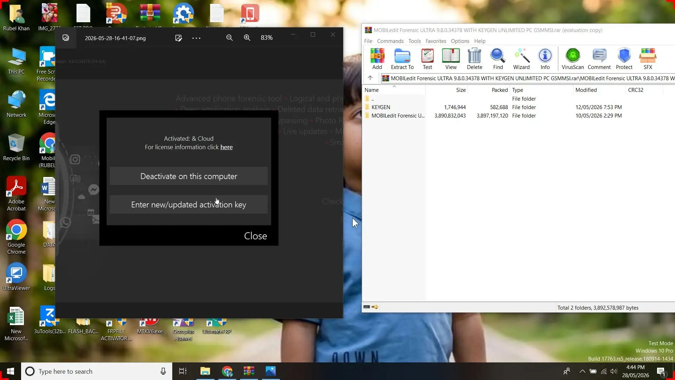The width and height of the screenshot is (675, 380).
Task: Switch to Chrome via the taskbar
Action: coord(227,371)
